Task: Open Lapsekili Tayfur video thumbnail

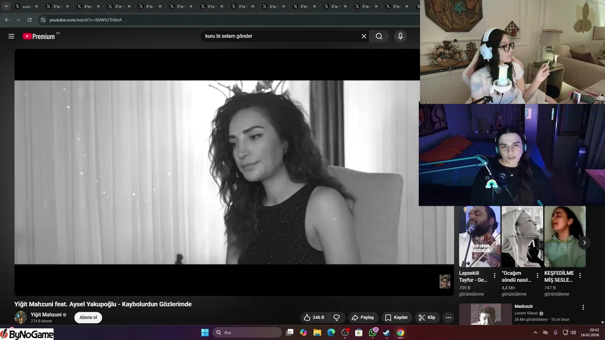Action: coord(479,237)
